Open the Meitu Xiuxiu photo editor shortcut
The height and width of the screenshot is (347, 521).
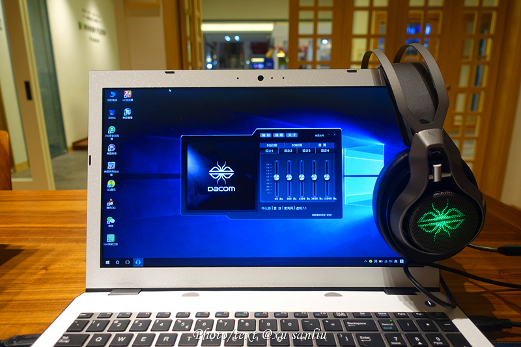click(111, 150)
